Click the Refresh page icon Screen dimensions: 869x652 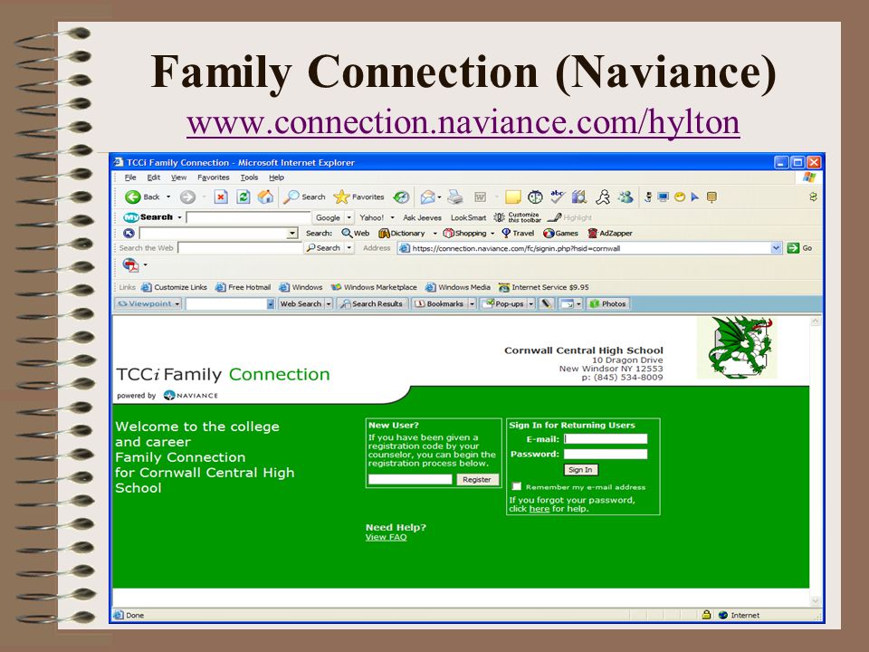[x=244, y=197]
